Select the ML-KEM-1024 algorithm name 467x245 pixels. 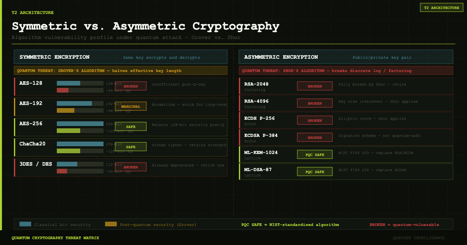(261, 152)
